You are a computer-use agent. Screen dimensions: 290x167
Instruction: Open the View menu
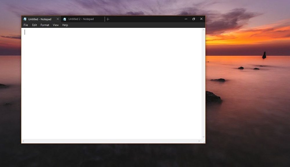click(x=56, y=25)
